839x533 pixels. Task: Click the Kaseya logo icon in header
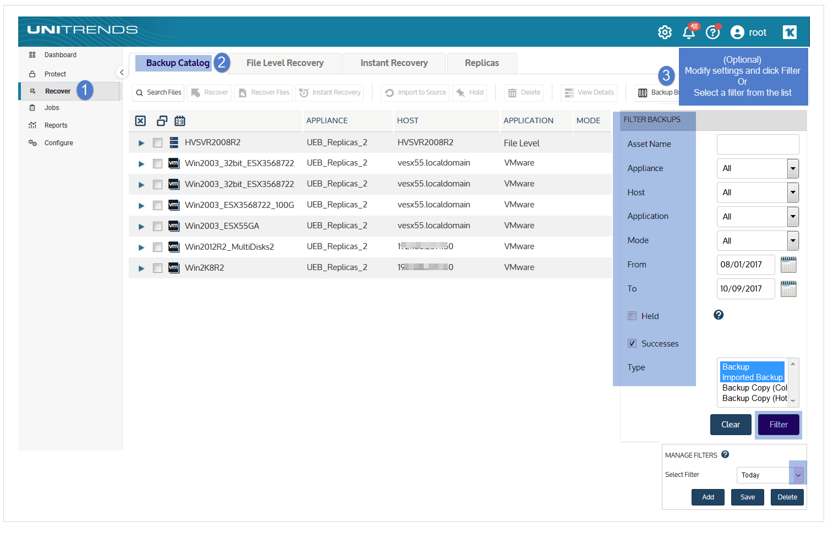pyautogui.click(x=789, y=32)
